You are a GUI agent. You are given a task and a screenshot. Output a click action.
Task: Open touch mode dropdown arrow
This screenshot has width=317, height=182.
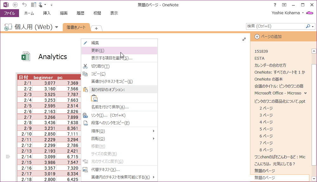pos(45,5)
